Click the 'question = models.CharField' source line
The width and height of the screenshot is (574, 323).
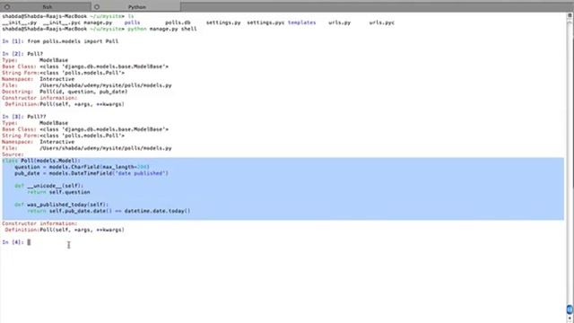(82, 167)
